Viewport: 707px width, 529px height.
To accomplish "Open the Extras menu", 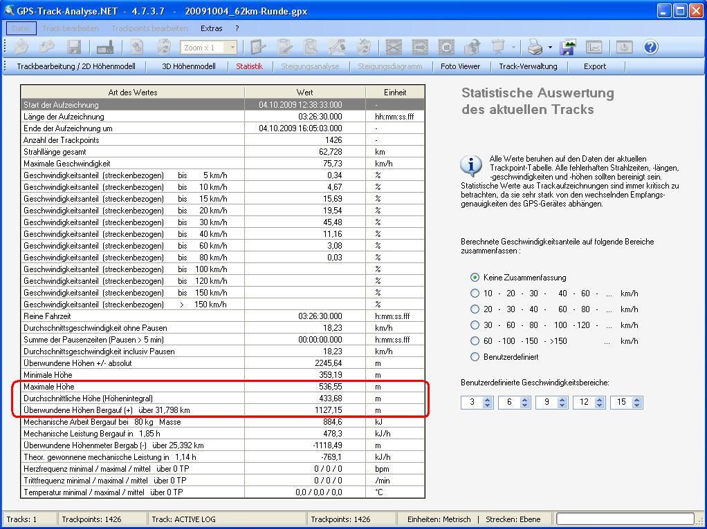I will [211, 28].
